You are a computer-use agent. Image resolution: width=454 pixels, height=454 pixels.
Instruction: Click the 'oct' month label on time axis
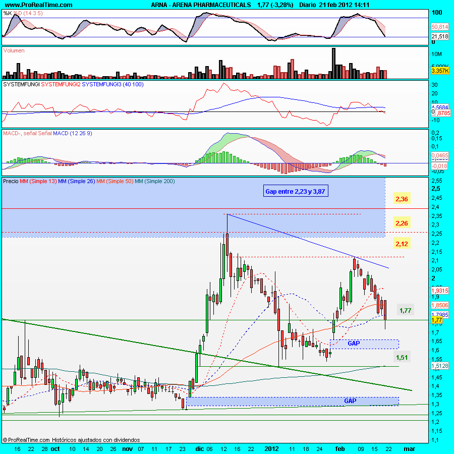point(55,449)
